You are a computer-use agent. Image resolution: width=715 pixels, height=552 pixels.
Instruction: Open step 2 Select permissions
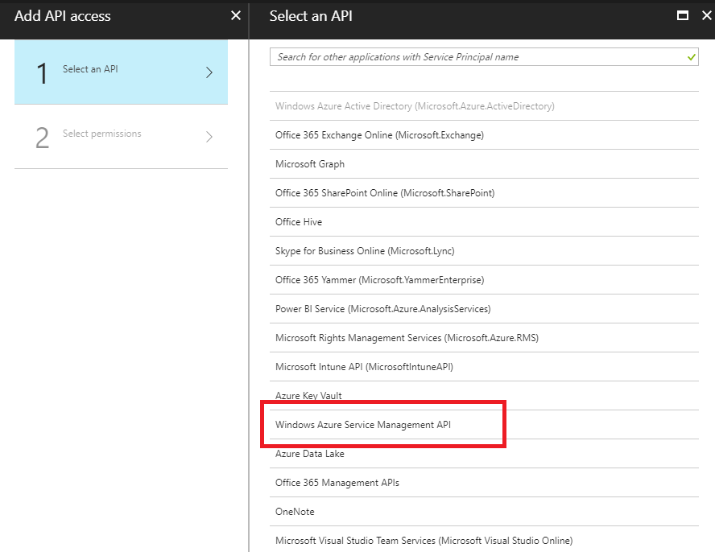[x=122, y=137]
